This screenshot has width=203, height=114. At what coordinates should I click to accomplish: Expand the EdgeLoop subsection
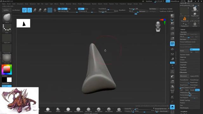pyautogui.click(x=183, y=57)
